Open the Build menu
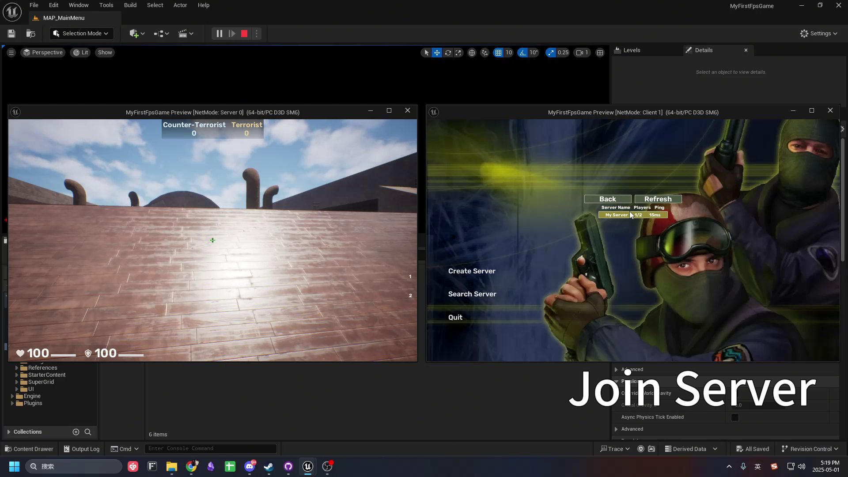This screenshot has height=477, width=848. (x=130, y=5)
